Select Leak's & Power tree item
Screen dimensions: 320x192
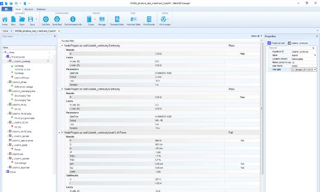coord(22,78)
